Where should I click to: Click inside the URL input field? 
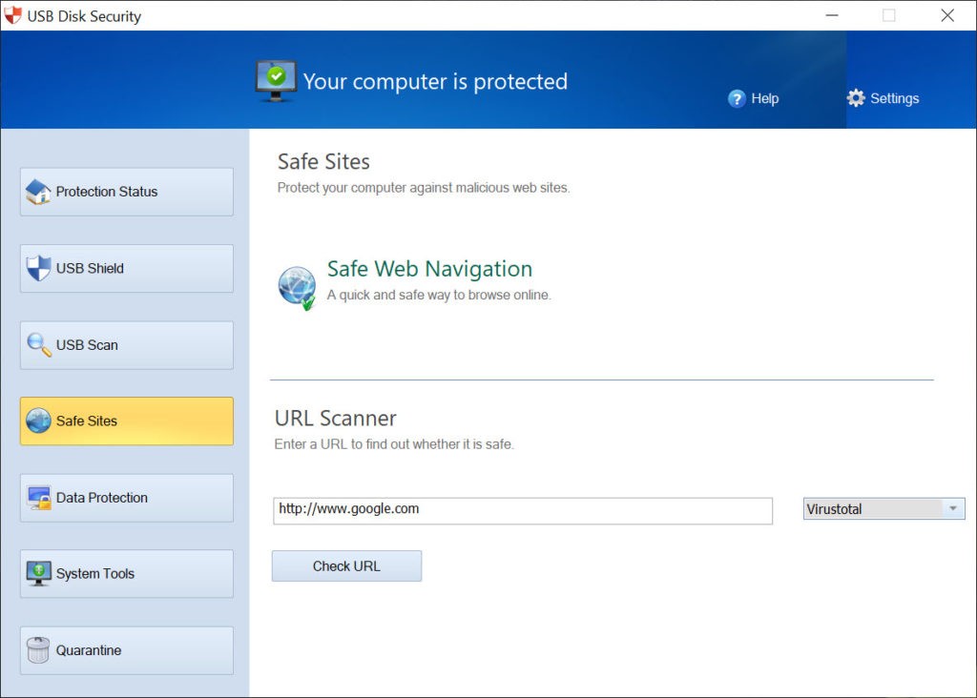pyautogui.click(x=523, y=510)
